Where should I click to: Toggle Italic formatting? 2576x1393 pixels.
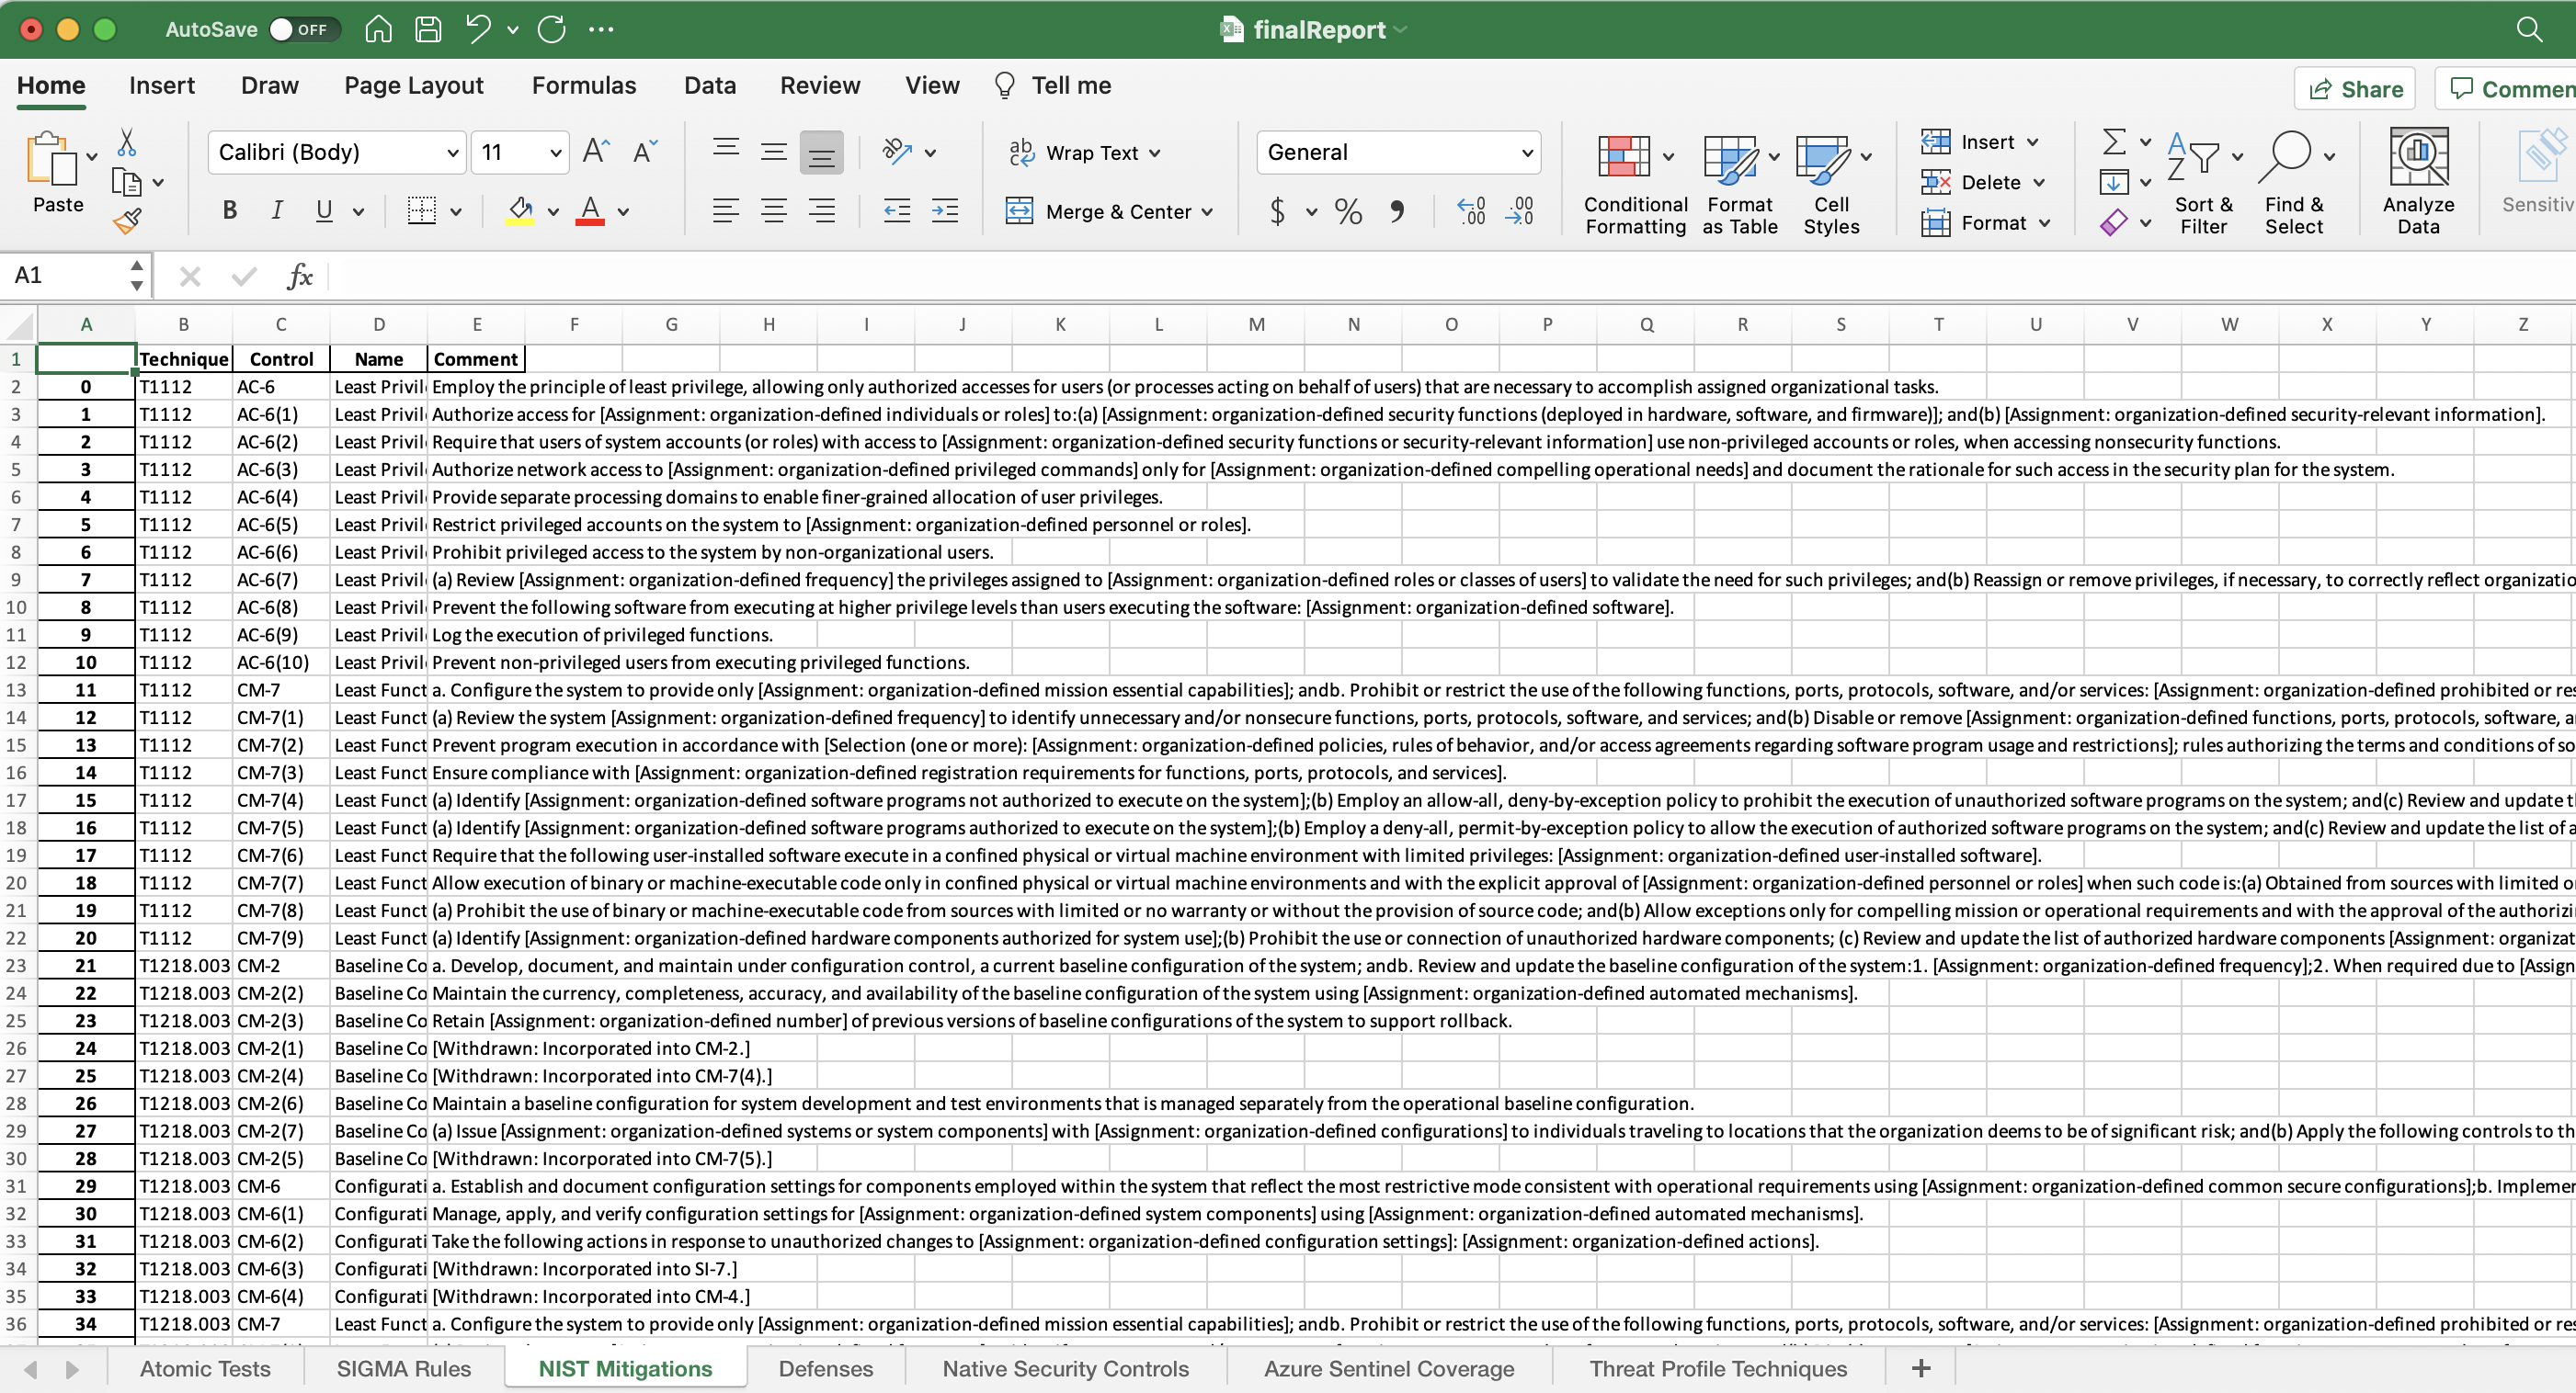277,210
